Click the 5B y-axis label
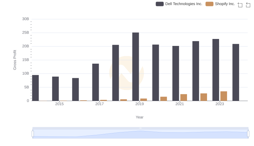 coord(27,87)
